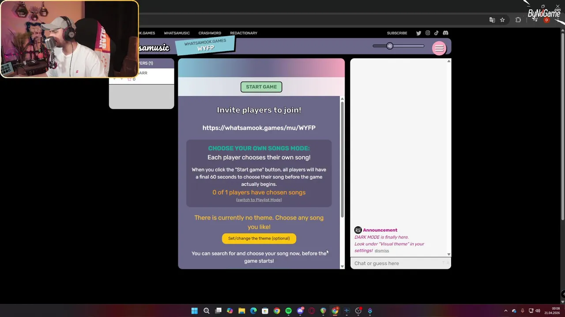
Task: Open the Twitter social icon link
Action: coord(418,33)
